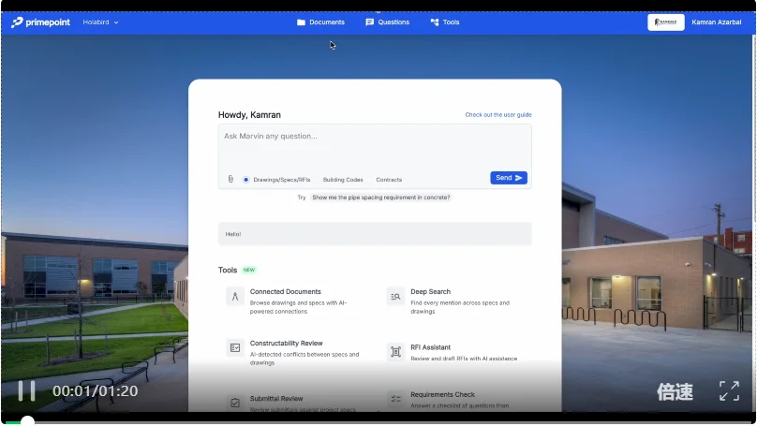Click the Submittal Review icon
The width and height of the screenshot is (757, 426).
tap(235, 403)
